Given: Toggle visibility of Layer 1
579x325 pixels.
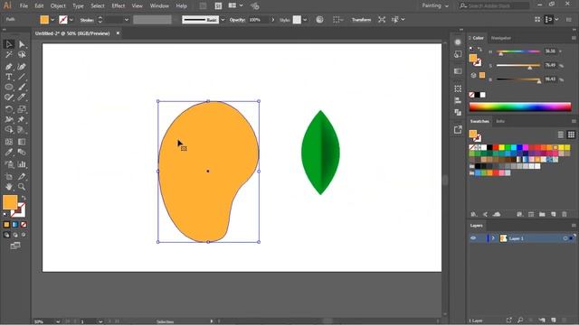Looking at the screenshot, I should [473, 238].
